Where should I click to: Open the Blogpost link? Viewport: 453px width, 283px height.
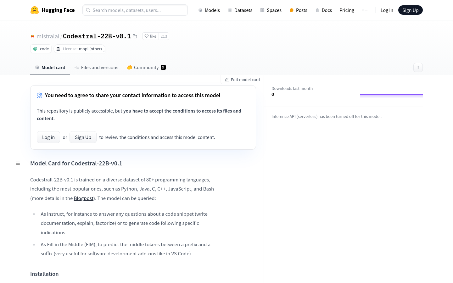pos(84,198)
